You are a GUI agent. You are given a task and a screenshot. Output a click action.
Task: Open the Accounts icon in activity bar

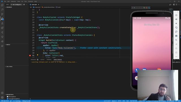[2, 93]
